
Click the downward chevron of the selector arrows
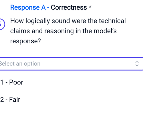tap(137, 65)
